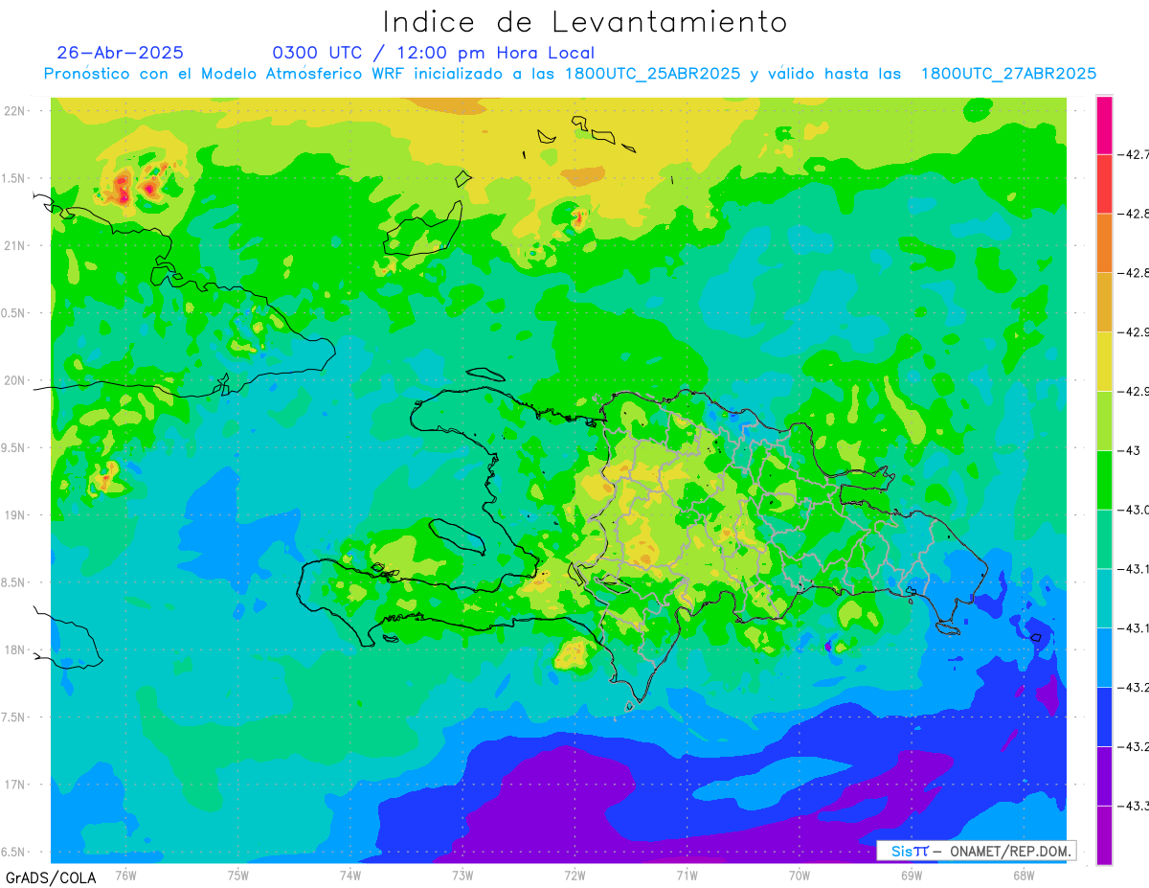Click the 'Indice de Levantamiento' chart title
This screenshot has height=888, width=1149.
tap(585, 22)
